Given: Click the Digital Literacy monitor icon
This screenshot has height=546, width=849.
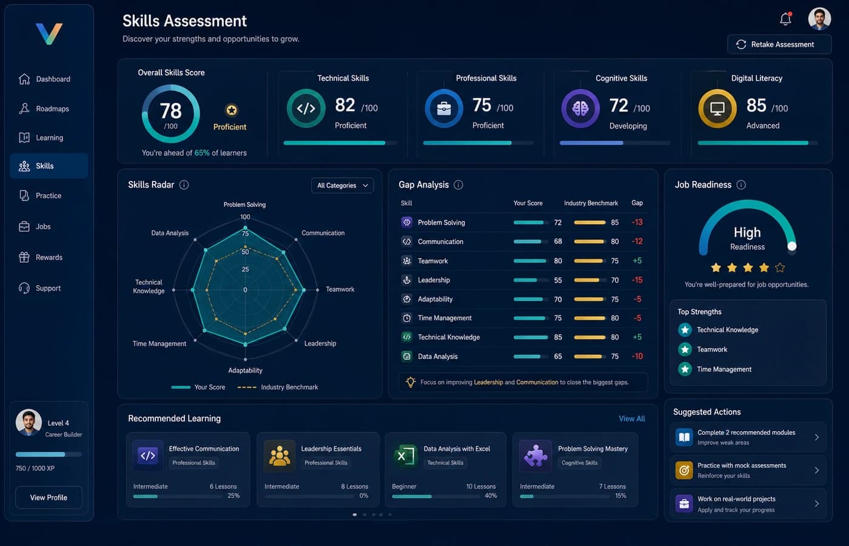Looking at the screenshot, I should pyautogui.click(x=717, y=109).
